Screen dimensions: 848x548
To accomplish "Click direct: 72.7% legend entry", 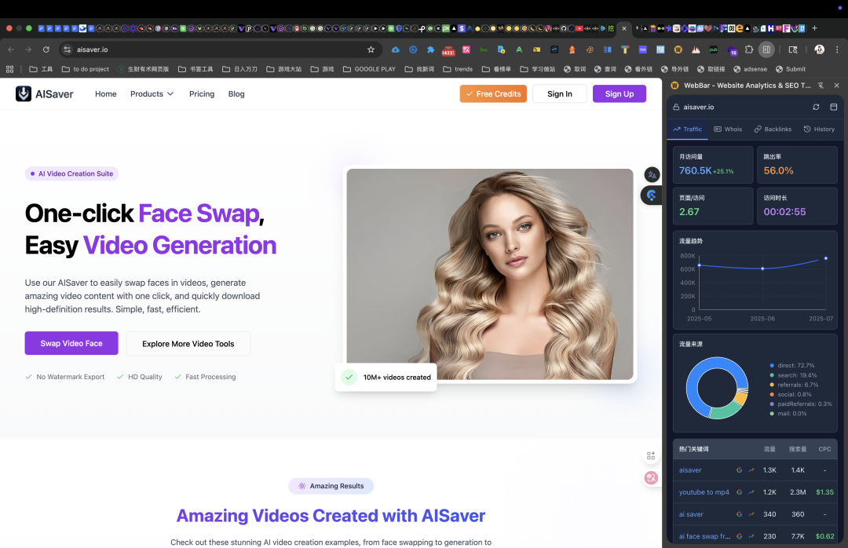I will (792, 366).
